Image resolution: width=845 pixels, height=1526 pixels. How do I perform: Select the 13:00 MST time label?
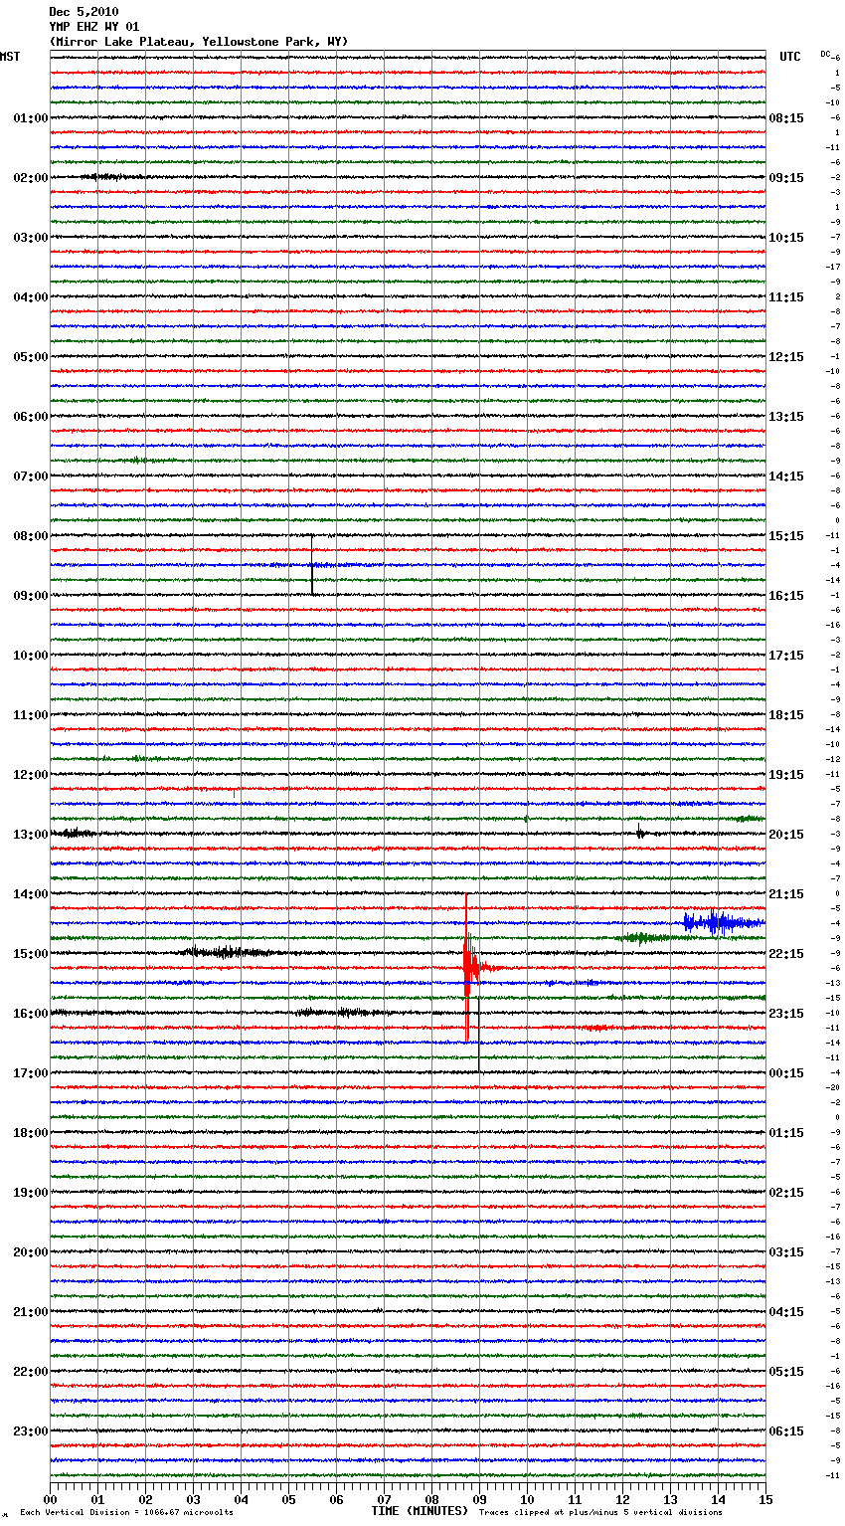pyautogui.click(x=31, y=835)
